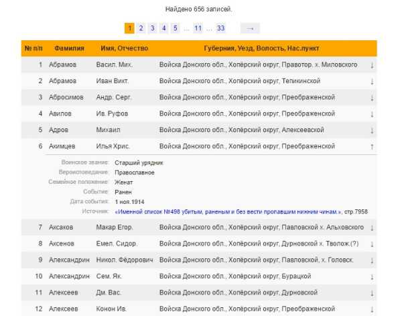Screen dimensions: 402x316
Task: Click rank value Старший урядник
Action: (x=139, y=163)
